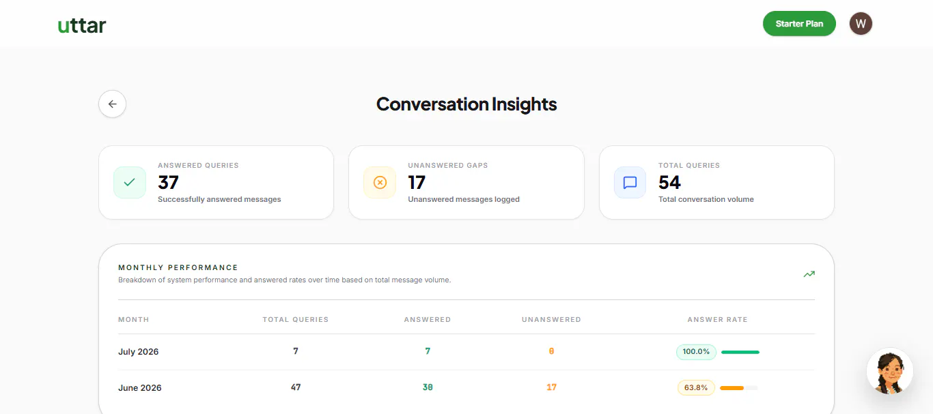Image resolution: width=933 pixels, height=414 pixels.
Task: Click 'Successfully answered messages' caption
Action: (219, 199)
